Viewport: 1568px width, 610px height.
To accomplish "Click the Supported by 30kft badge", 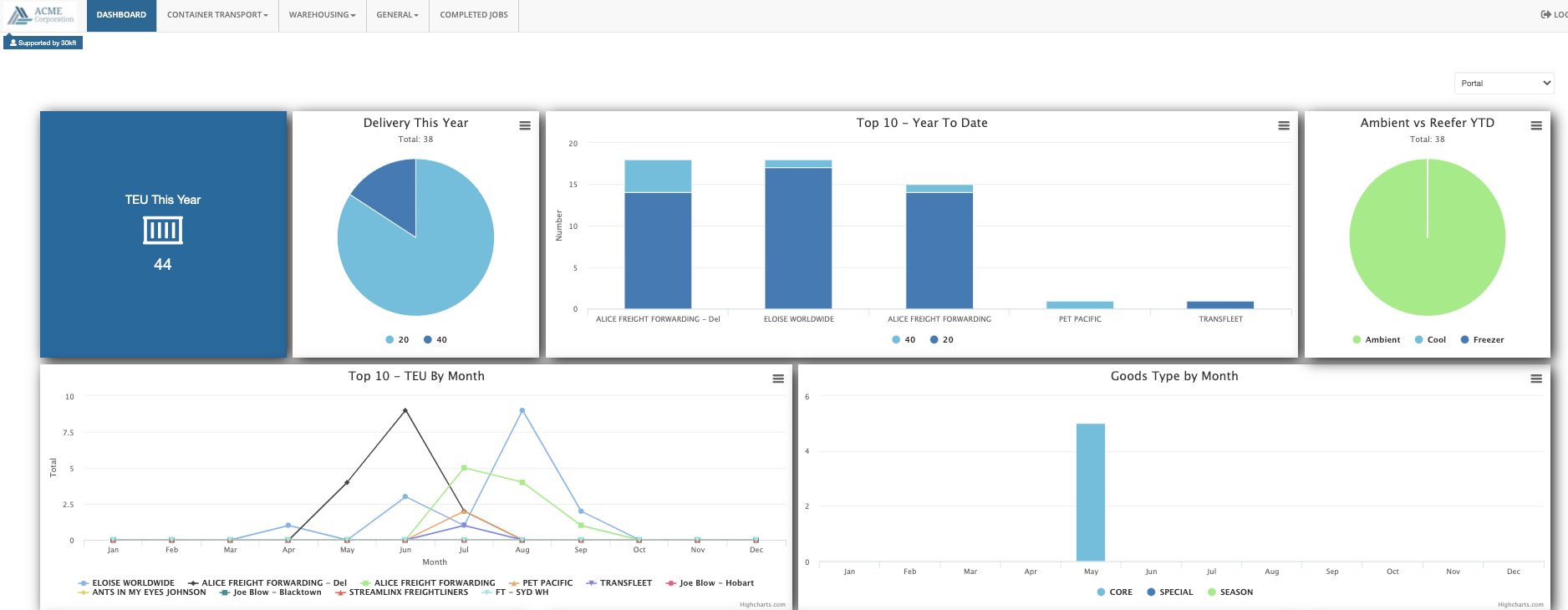I will [x=43, y=43].
